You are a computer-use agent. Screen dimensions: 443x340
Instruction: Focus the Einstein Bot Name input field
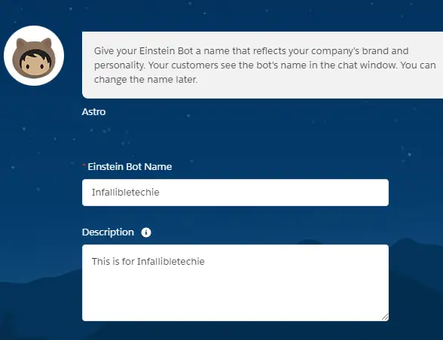[x=235, y=193]
